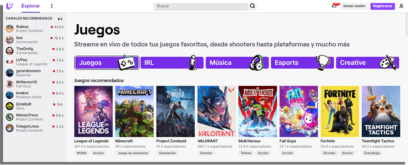
Task: Click '262.7 k espectadores' text
Action: click(215, 147)
